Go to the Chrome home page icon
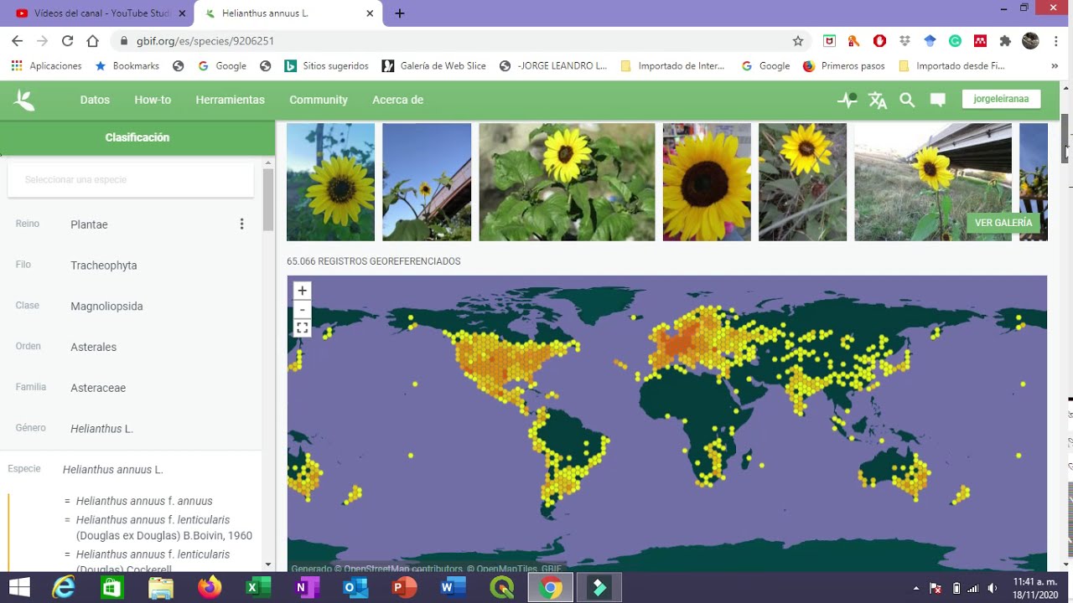The width and height of the screenshot is (1073, 603). pyautogui.click(x=93, y=41)
